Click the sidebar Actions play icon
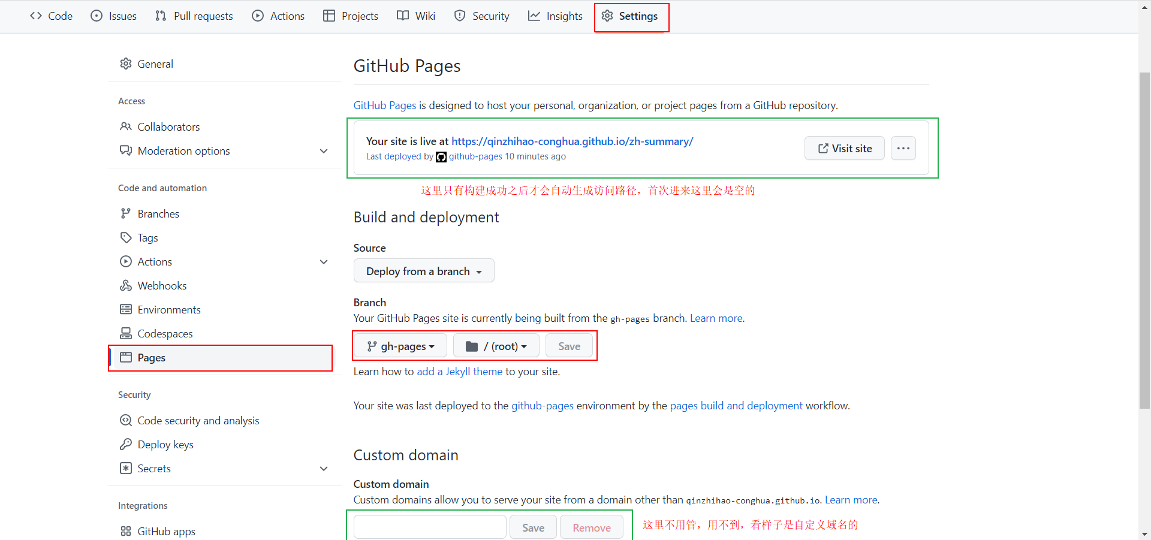The height and width of the screenshot is (540, 1151). [126, 261]
